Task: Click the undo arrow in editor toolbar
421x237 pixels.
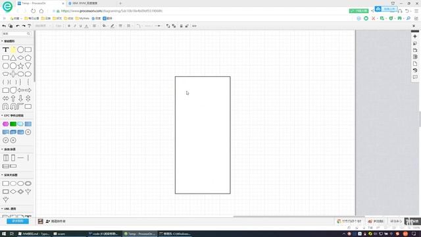Action: tap(18, 26)
